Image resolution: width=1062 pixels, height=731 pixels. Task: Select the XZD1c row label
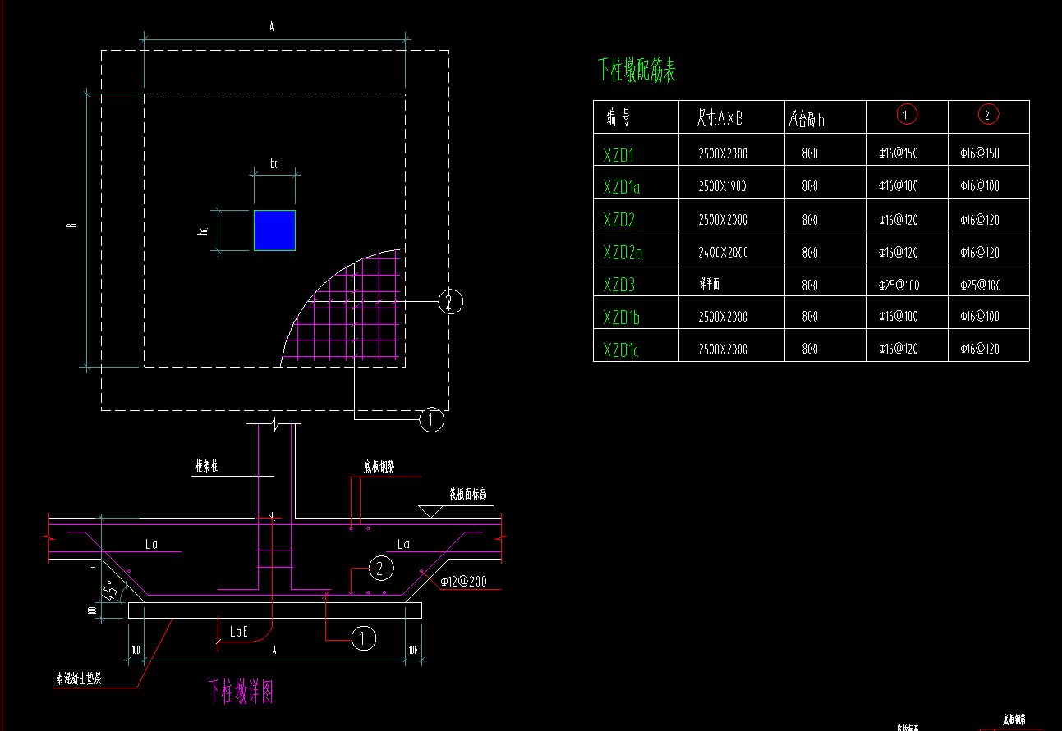621,350
